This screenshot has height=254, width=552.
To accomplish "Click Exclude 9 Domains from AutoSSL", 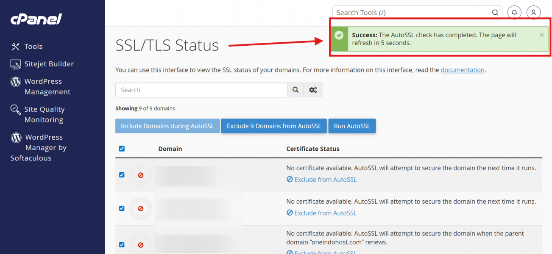I will pos(274,126).
